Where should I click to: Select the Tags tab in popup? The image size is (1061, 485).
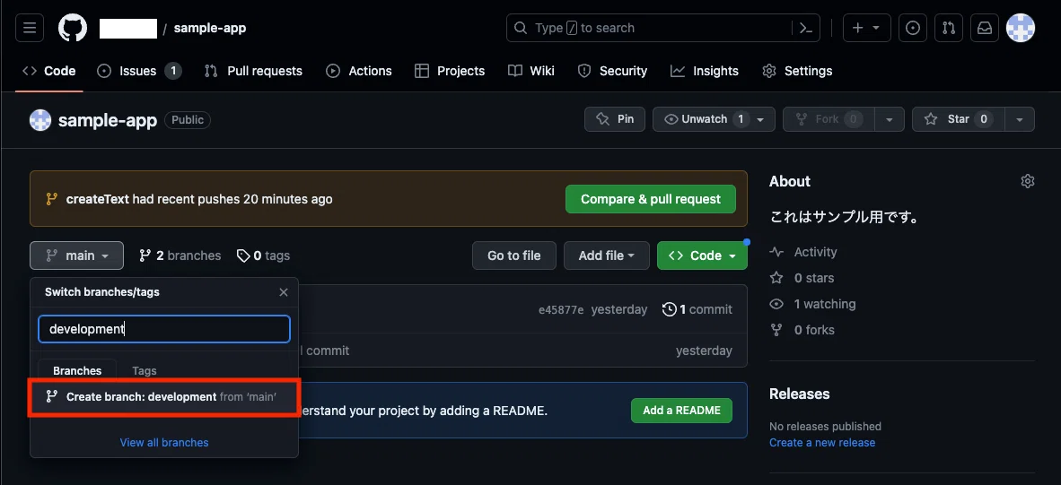point(145,370)
